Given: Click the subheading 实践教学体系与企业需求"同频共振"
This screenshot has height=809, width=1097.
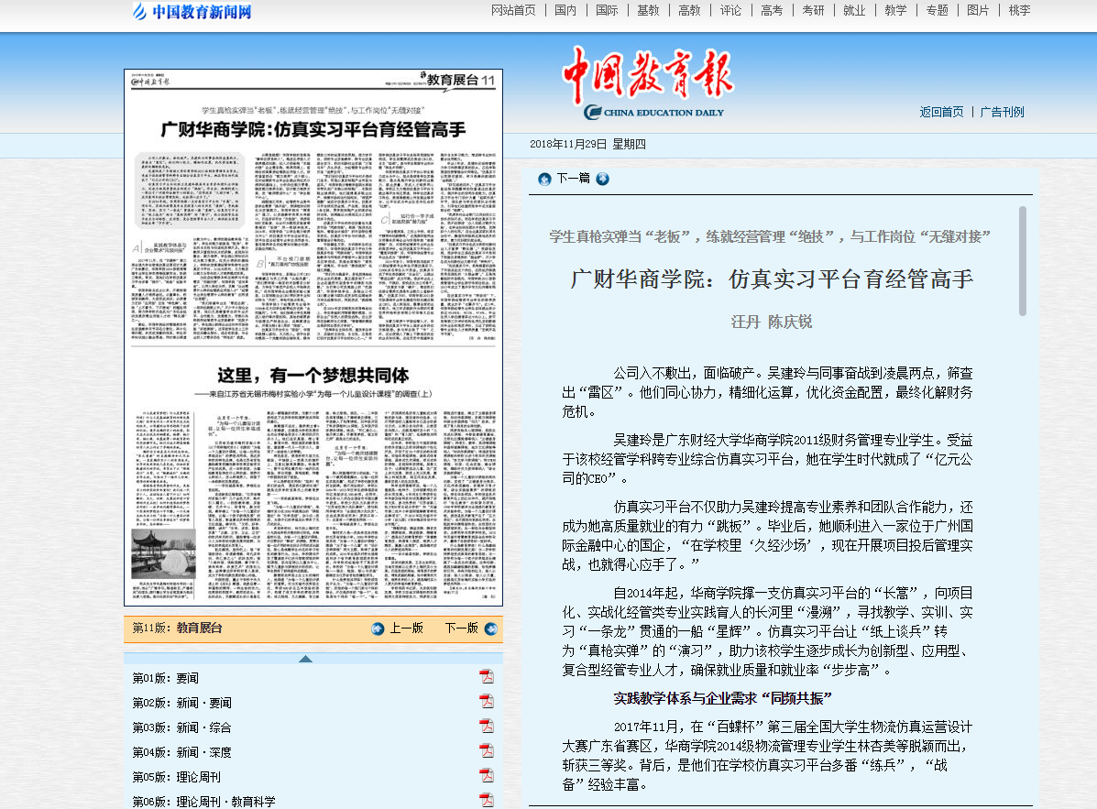Looking at the screenshot, I should click(723, 698).
